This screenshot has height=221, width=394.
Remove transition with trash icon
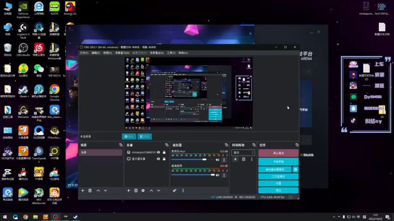coord(244,159)
